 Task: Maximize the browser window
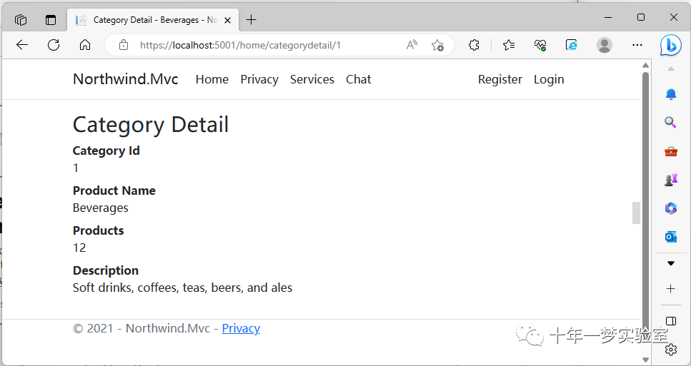point(641,18)
